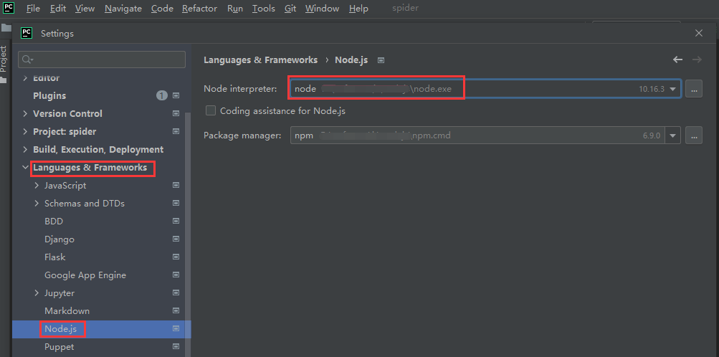Screen dimensions: 719x357
Task: Open the File menu
Action: click(x=33, y=9)
